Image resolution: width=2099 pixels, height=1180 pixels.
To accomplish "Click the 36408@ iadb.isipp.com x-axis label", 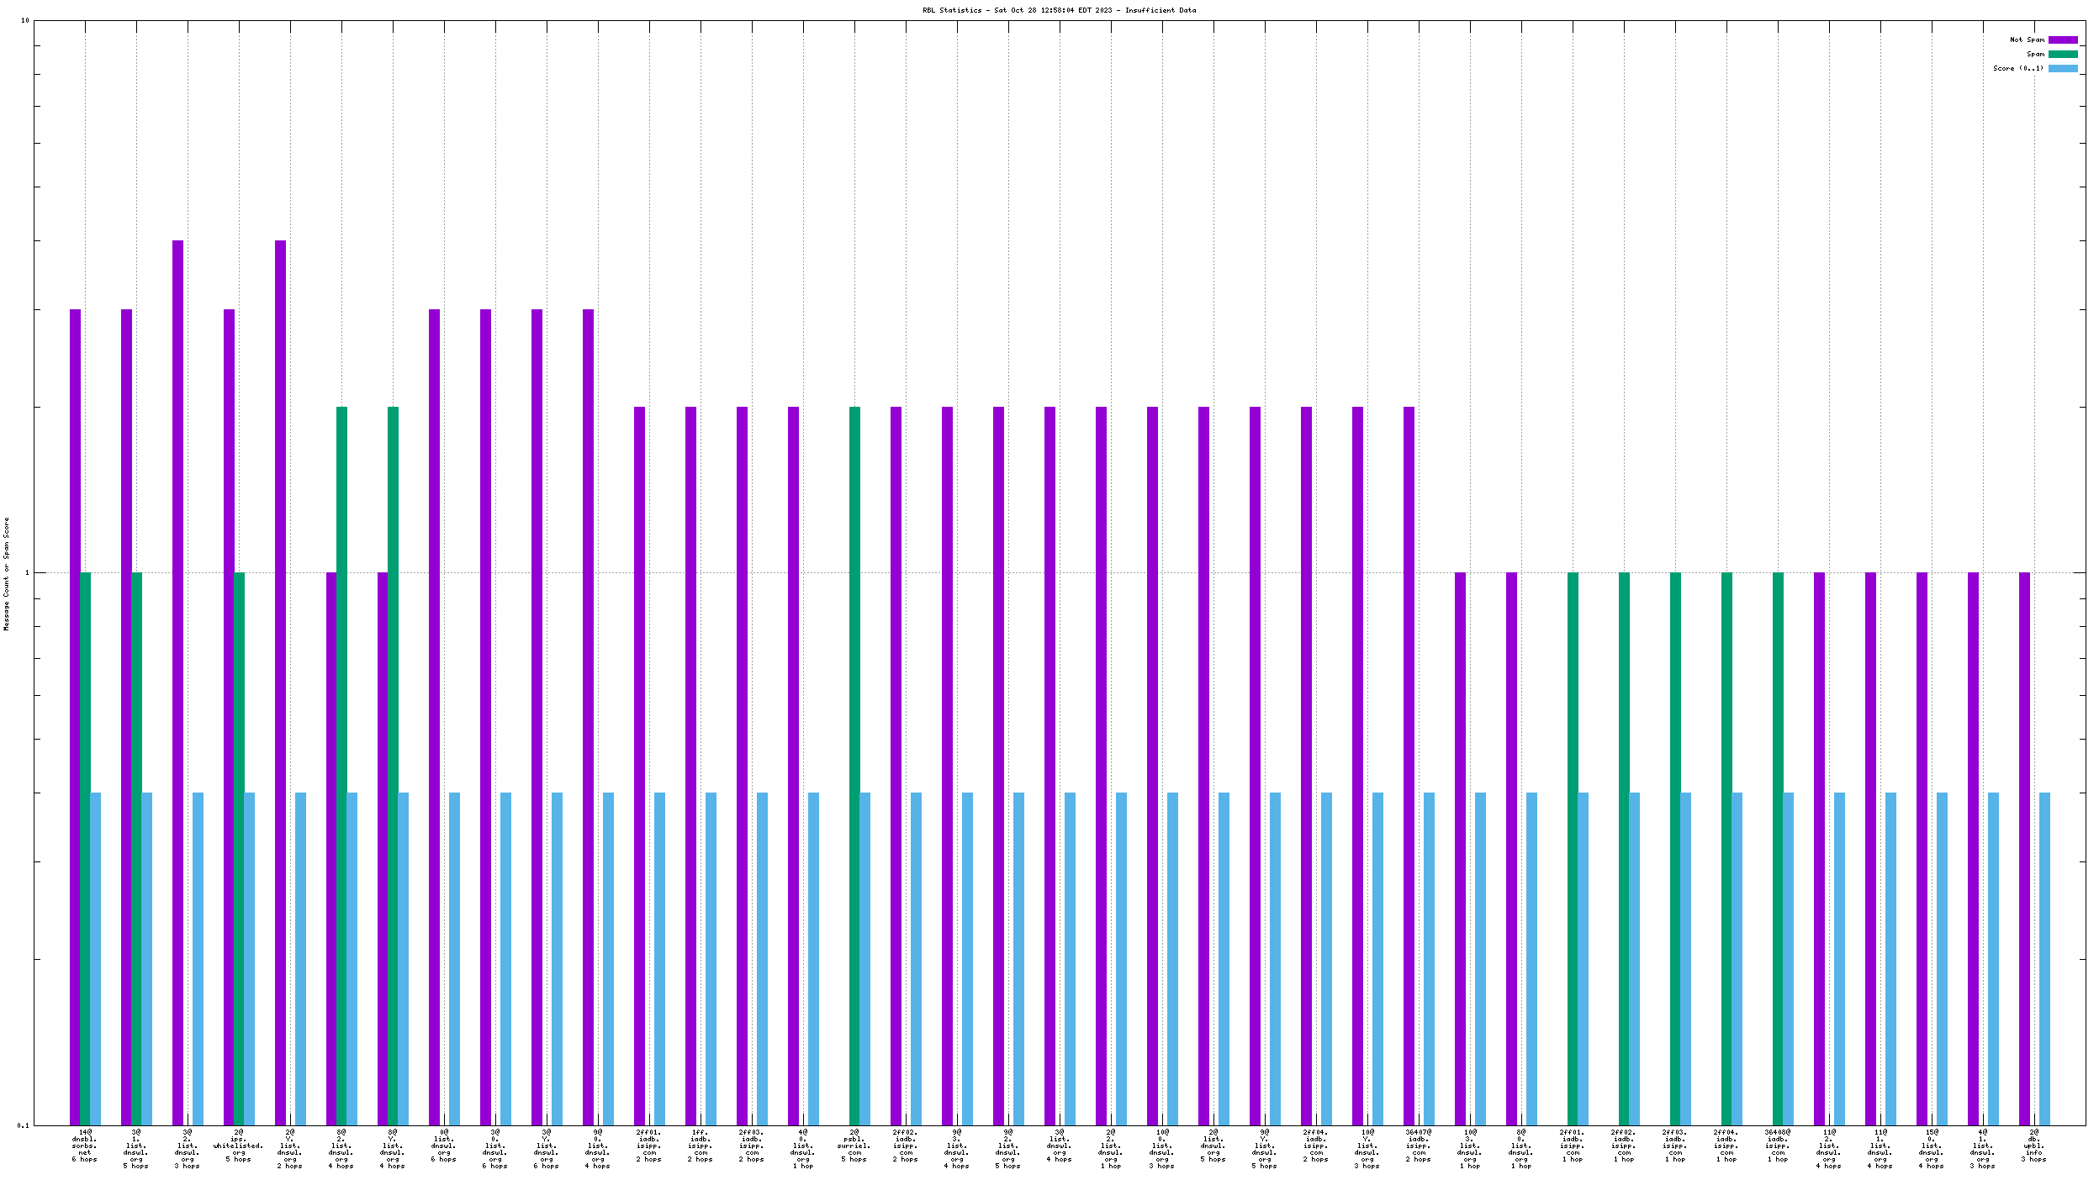I will pos(1777,1146).
